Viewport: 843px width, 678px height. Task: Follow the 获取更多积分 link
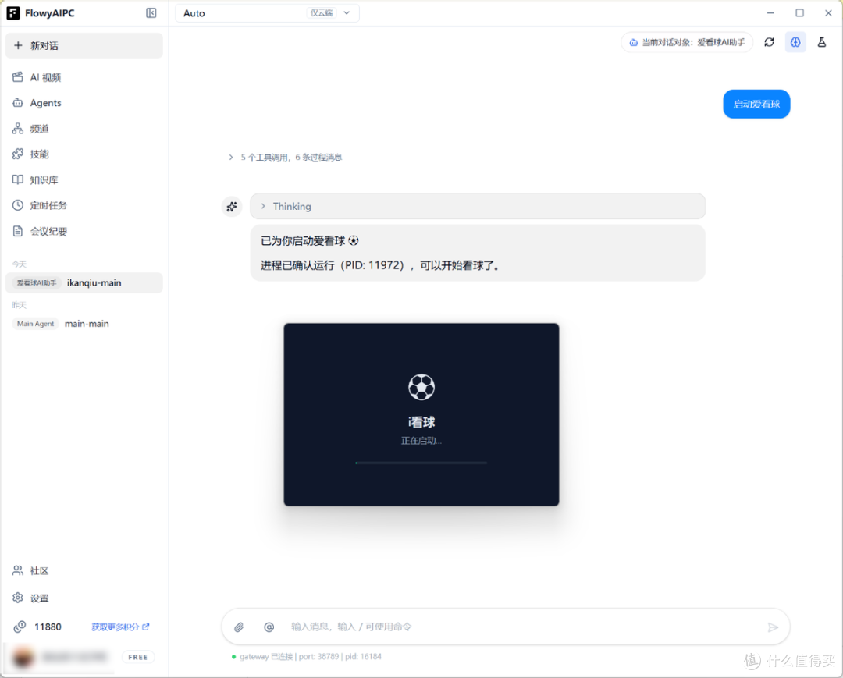pyautogui.click(x=120, y=627)
